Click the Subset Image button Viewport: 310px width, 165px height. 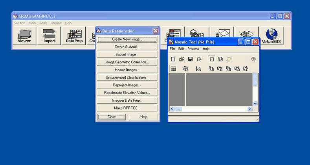point(127,55)
